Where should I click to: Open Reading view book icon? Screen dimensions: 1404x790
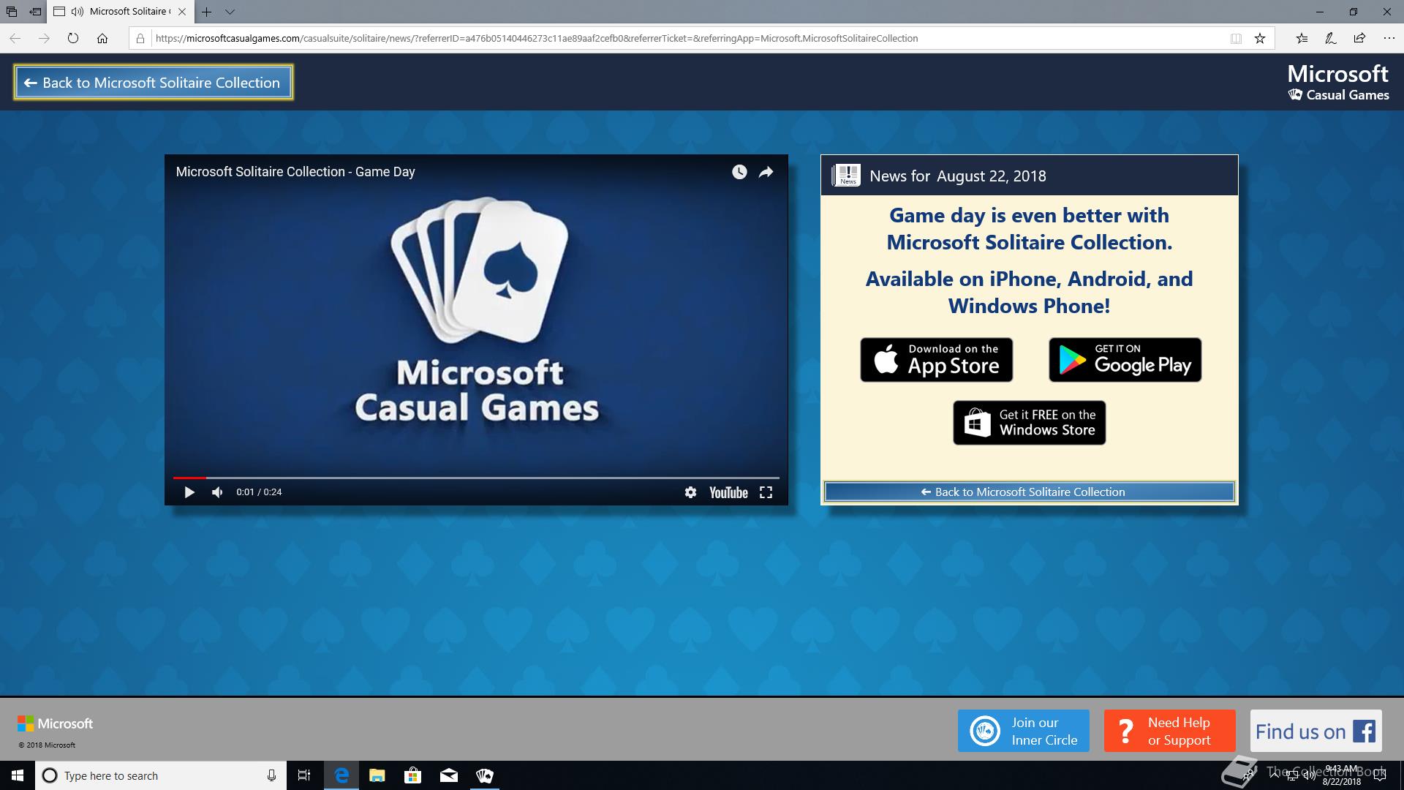1236,39
